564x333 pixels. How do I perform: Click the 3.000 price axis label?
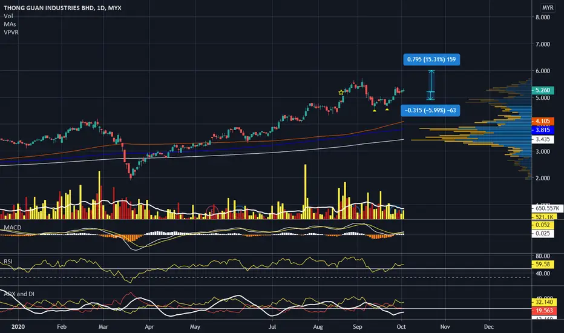click(543, 151)
